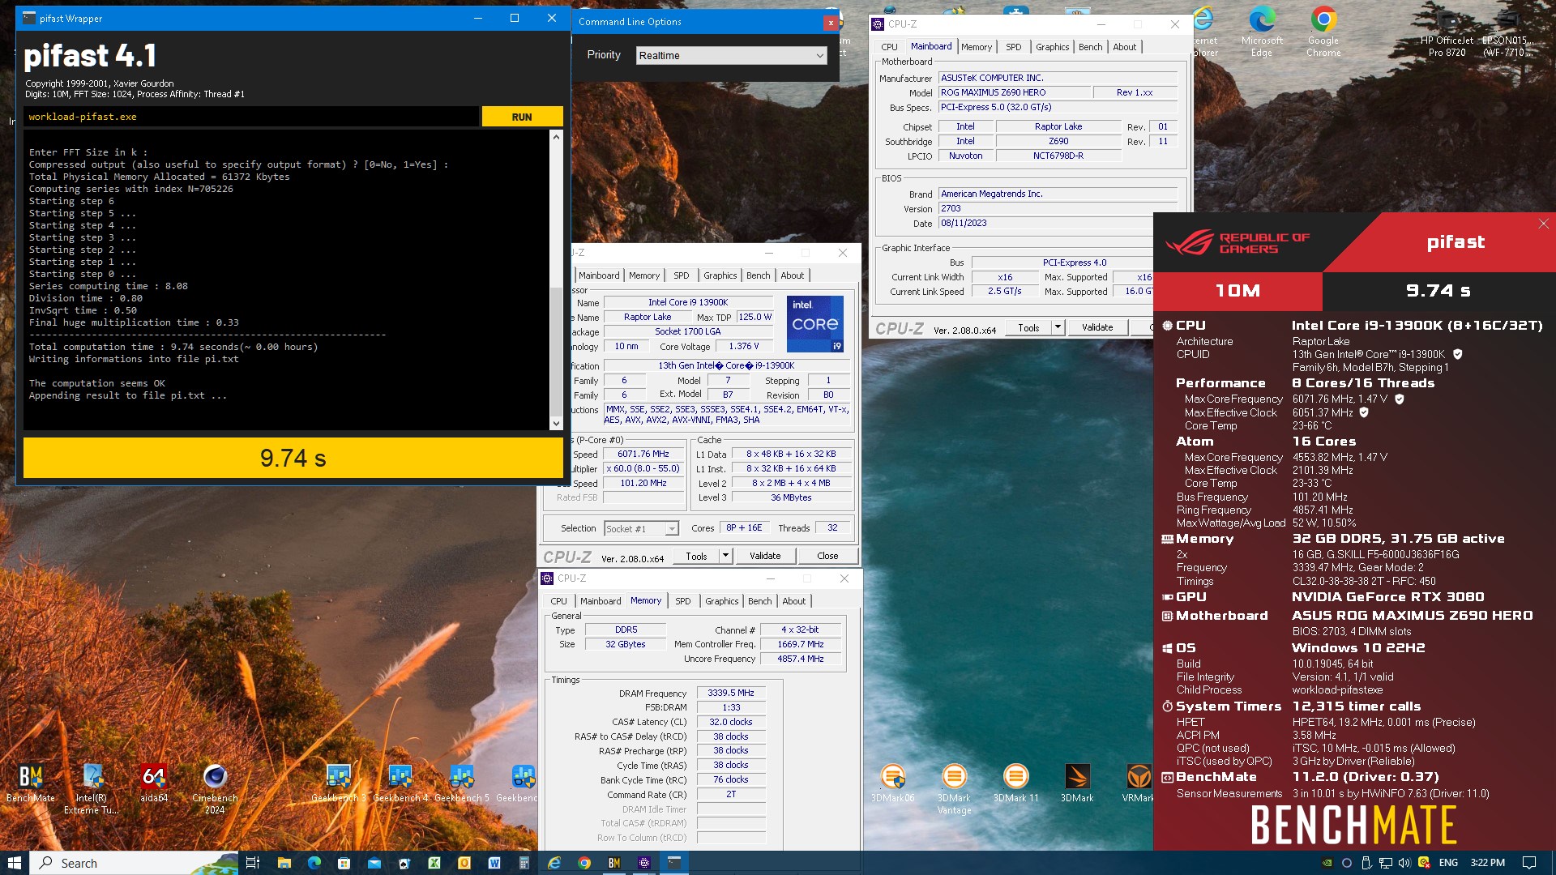
Task: Open the BenchMate desktop shortcut
Action: [31, 783]
